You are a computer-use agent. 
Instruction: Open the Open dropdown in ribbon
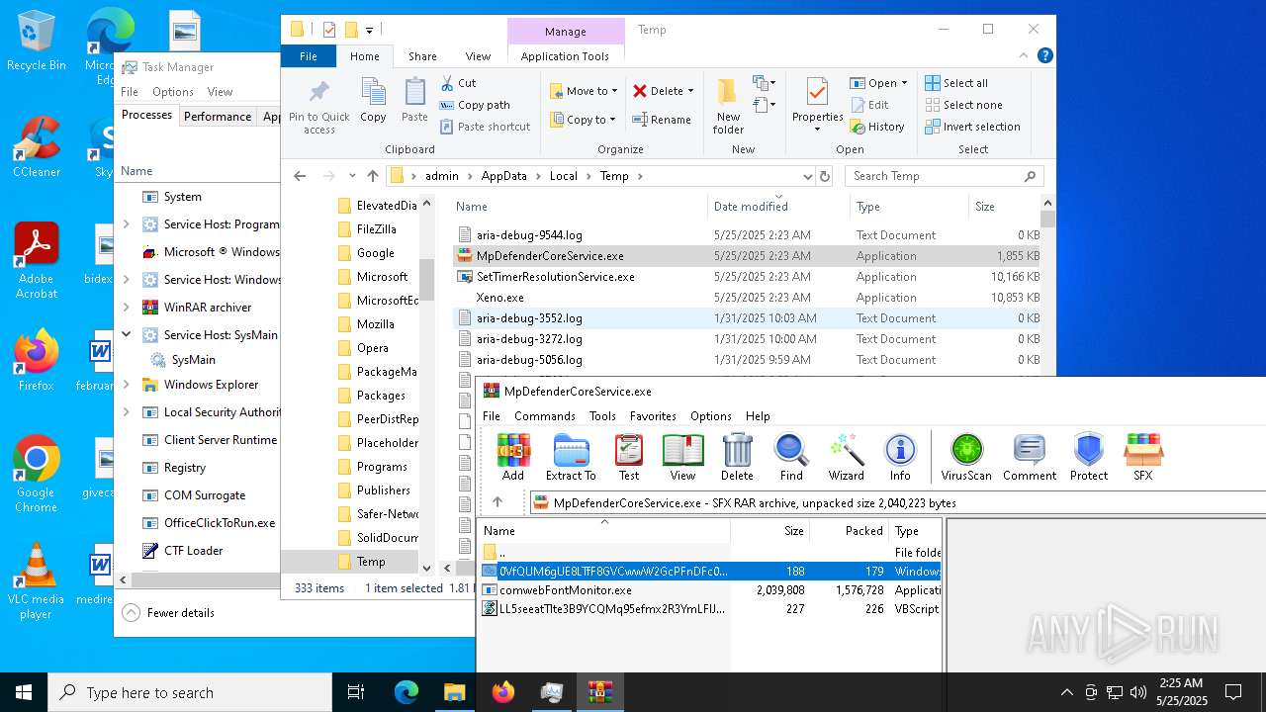[x=905, y=83]
